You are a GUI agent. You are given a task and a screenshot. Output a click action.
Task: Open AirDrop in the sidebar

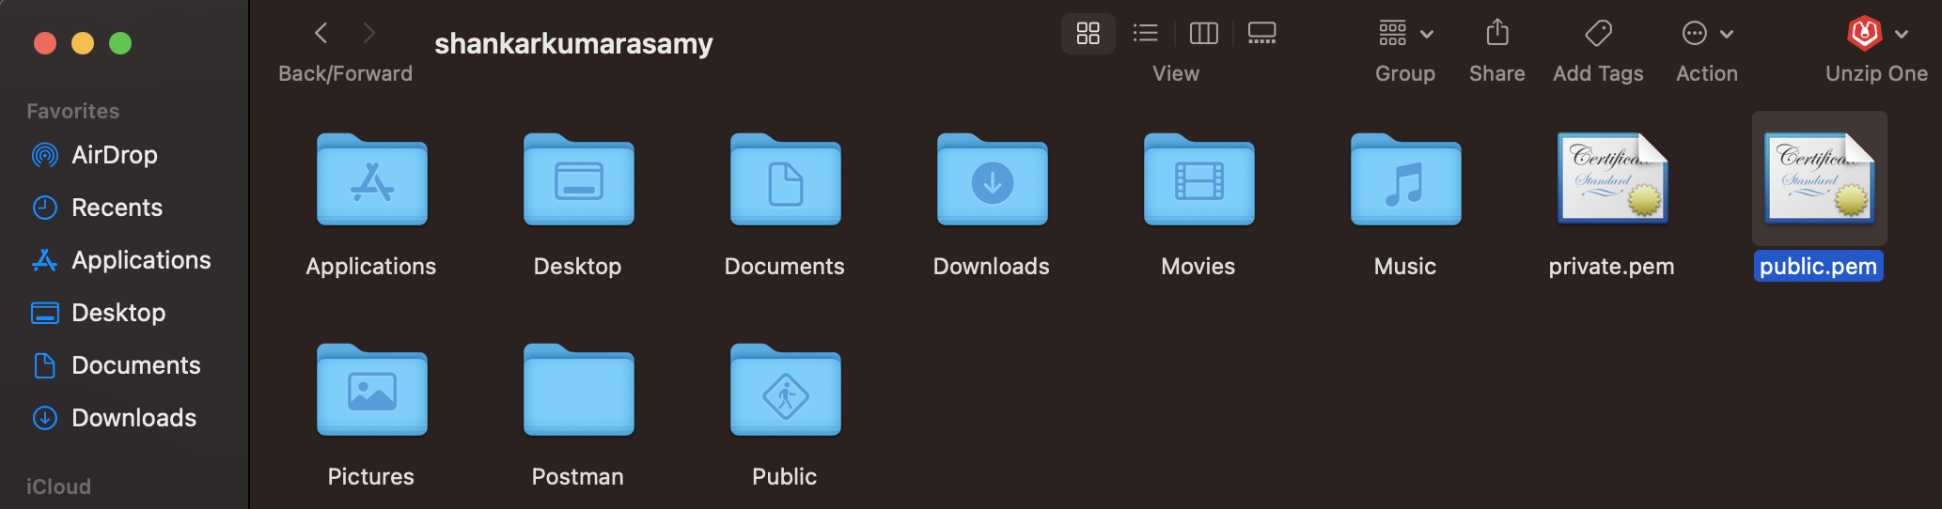[114, 155]
